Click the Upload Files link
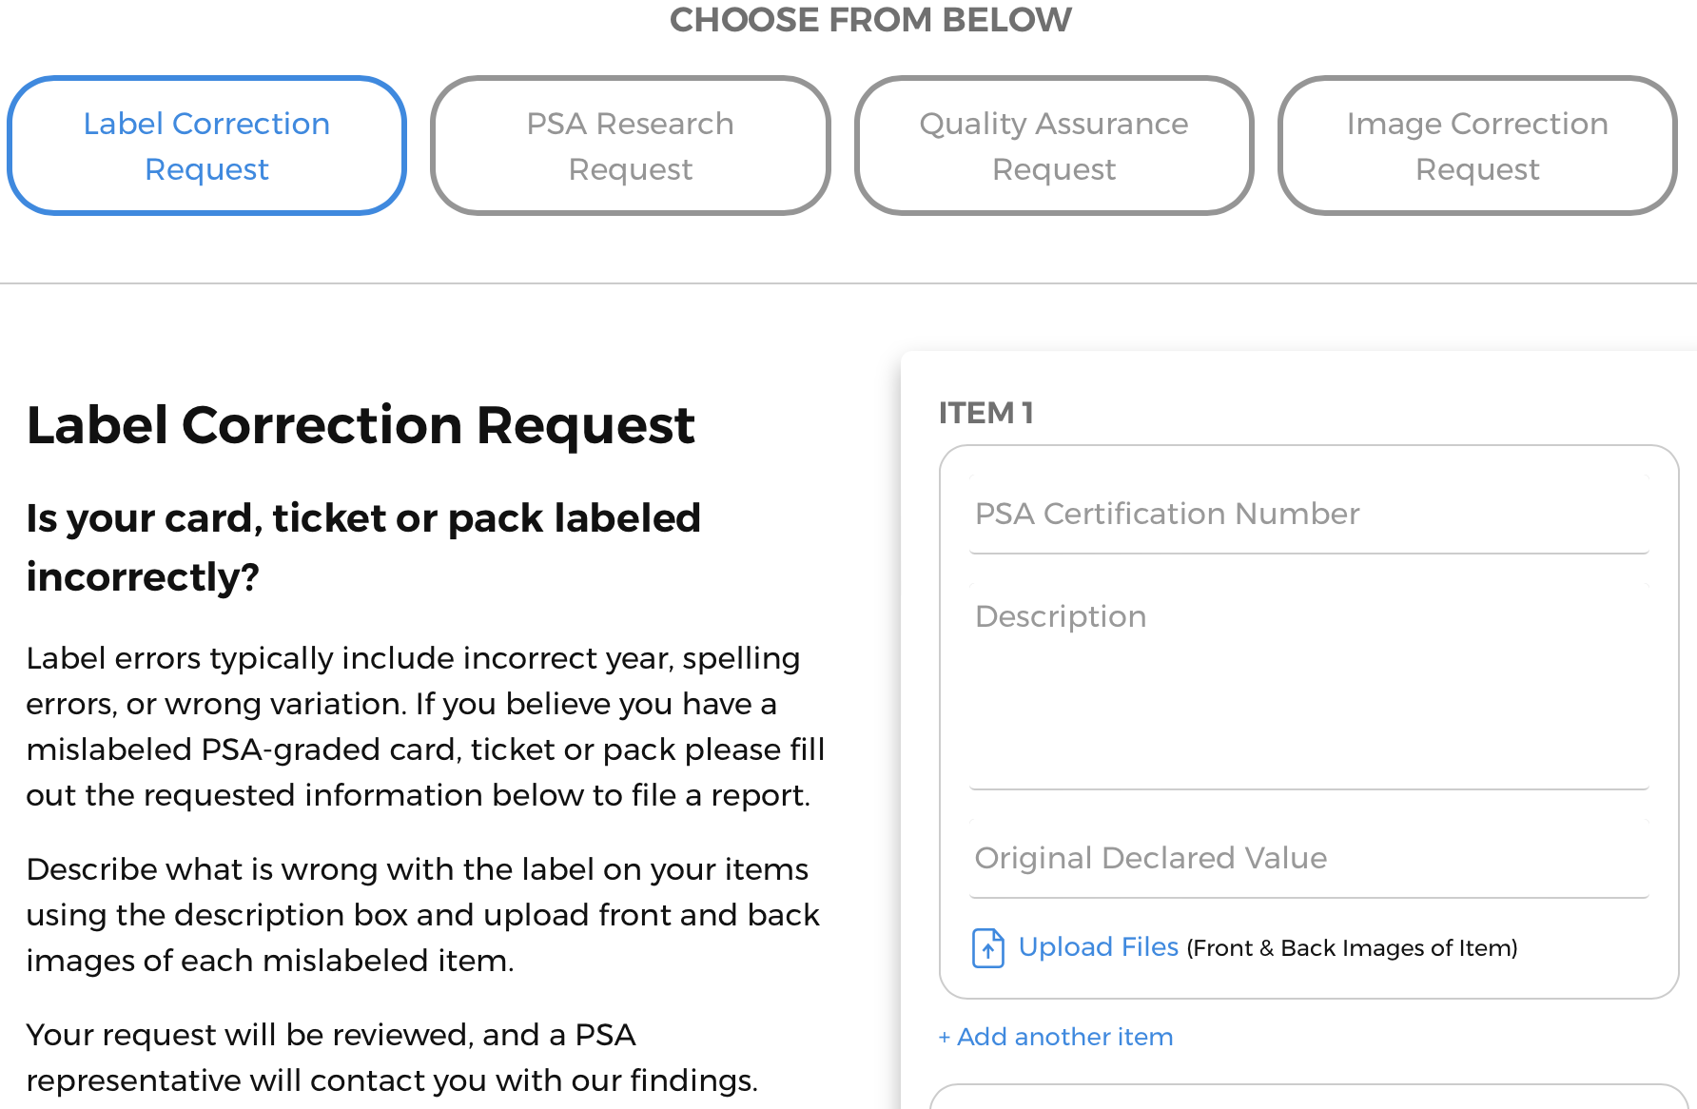This screenshot has height=1109, width=1697. coord(1098,947)
